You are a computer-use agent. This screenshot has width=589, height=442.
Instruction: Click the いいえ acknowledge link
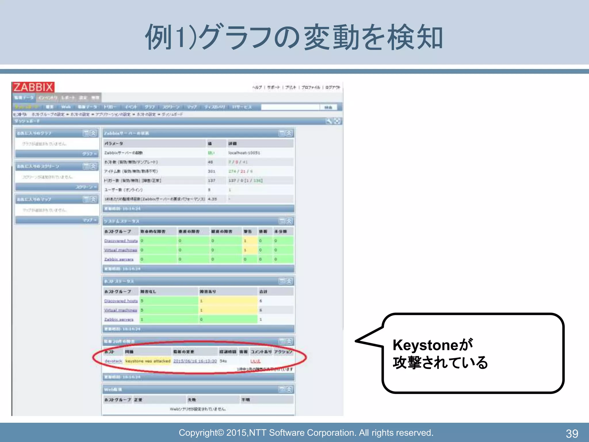coord(255,361)
